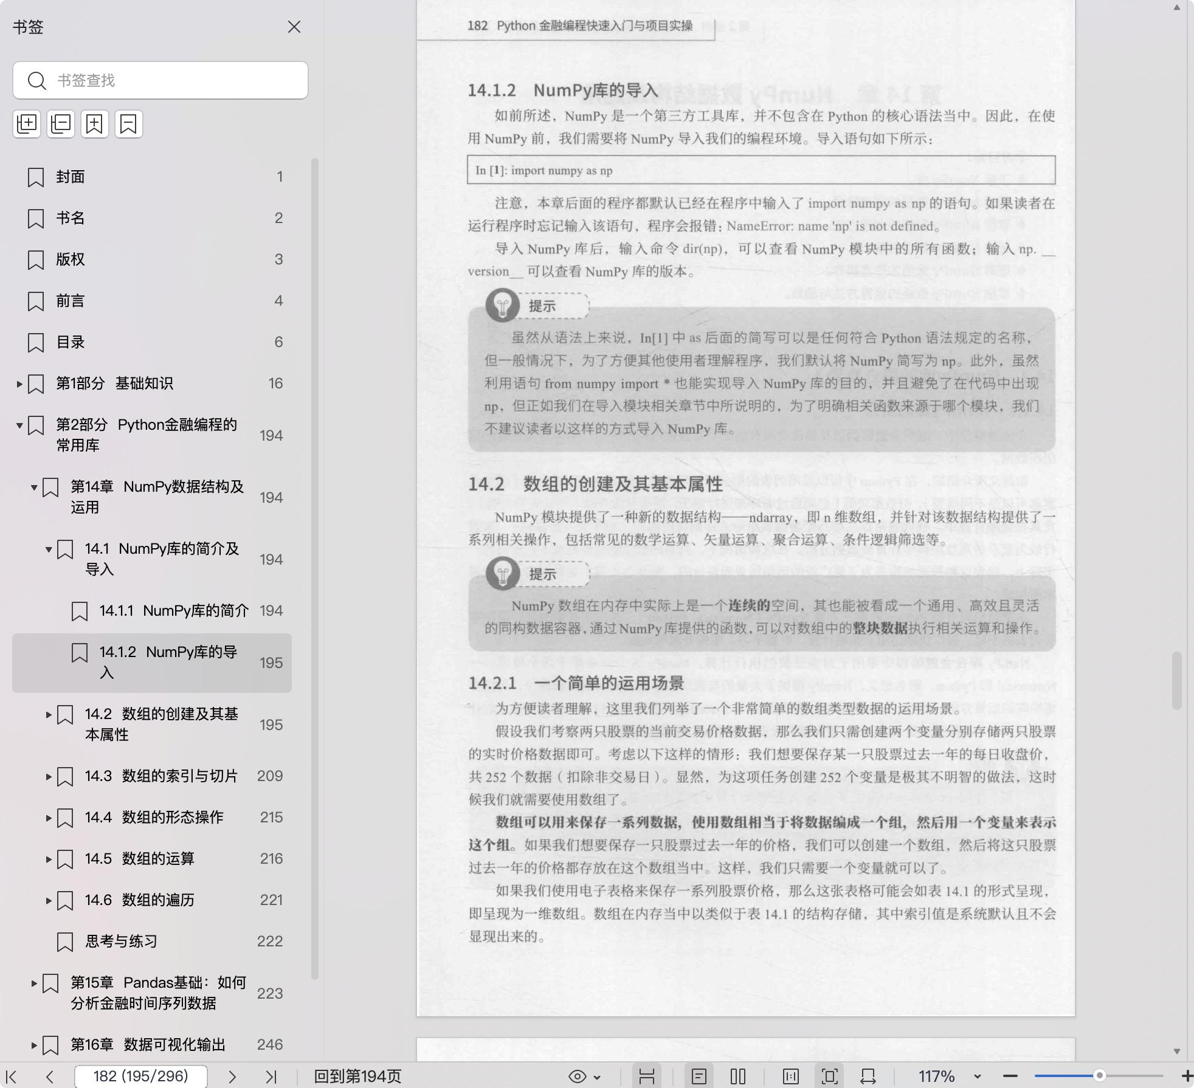
Task: Switch to two-page view
Action: (738, 1076)
